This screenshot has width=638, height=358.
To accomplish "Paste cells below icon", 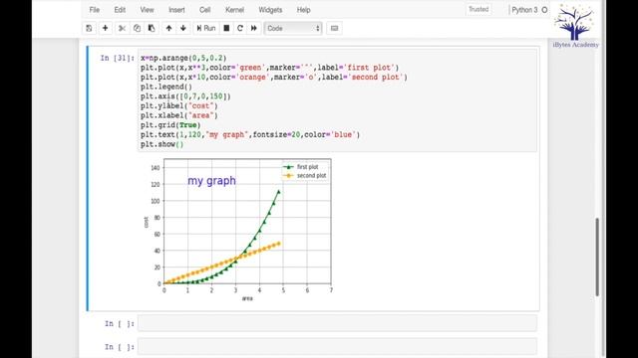I will [152, 28].
